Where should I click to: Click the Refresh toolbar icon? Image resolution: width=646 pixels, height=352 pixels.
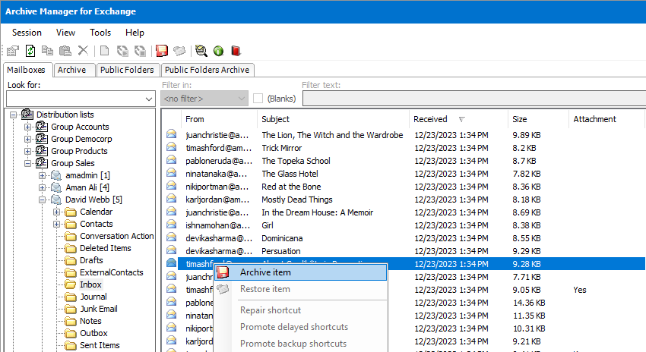pyautogui.click(x=30, y=51)
